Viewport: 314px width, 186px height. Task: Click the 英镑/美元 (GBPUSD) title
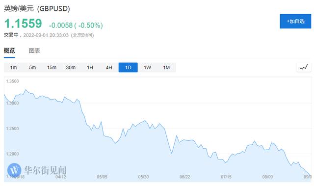click(37, 9)
